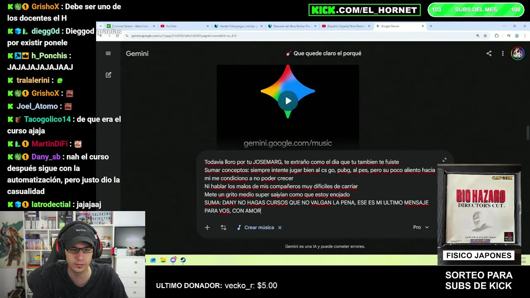
Task: Open the tools settings sliders icon
Action: coord(224,227)
